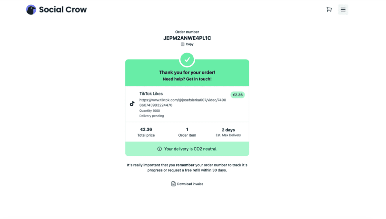The width and height of the screenshot is (386, 219).
Task: Click the 2 days Est. Max Delivery value
Action: (228, 130)
